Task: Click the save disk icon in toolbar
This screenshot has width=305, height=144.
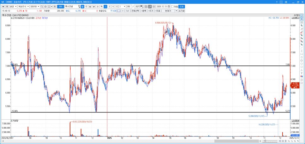Action: 145,6
